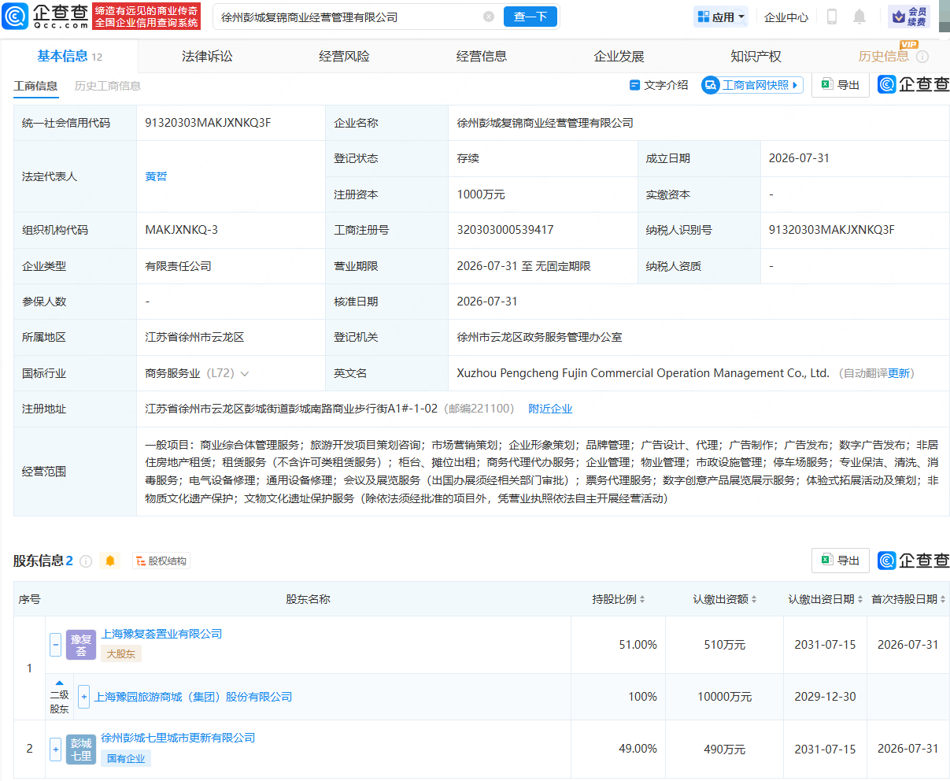Click the 登记机关 value 徐州市云龙区政务服务管理办公室
The image size is (950, 781).
tap(539, 337)
